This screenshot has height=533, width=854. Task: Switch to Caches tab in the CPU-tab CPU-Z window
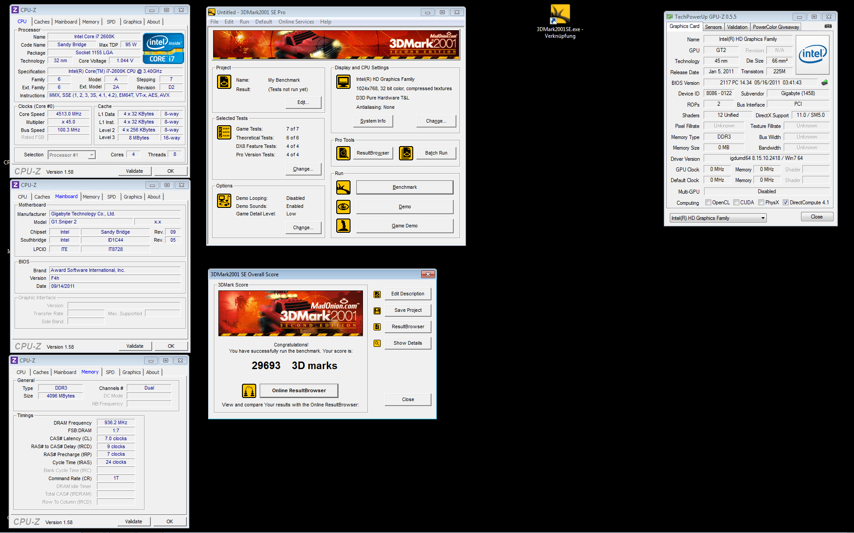tap(42, 22)
